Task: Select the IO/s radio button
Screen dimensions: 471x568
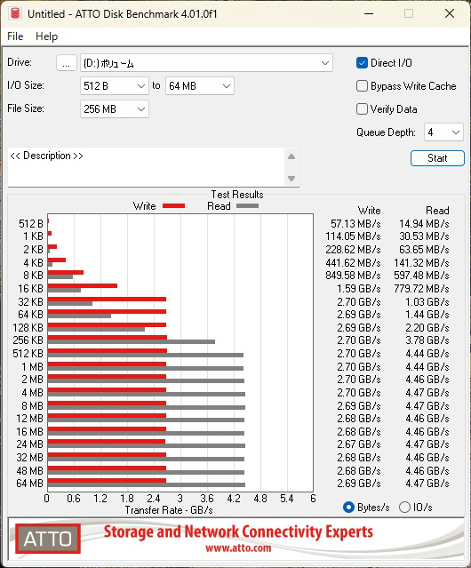Action: point(404,508)
